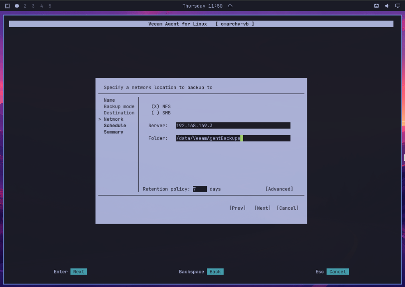The height and width of the screenshot is (287, 405).
Task: Click the 'days' unit text
Action: pyautogui.click(x=215, y=189)
